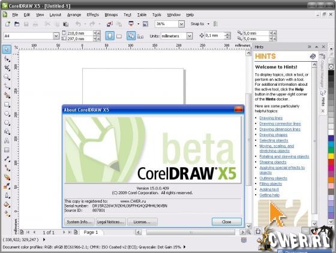Open the Drawing lines hint link

[271, 118]
